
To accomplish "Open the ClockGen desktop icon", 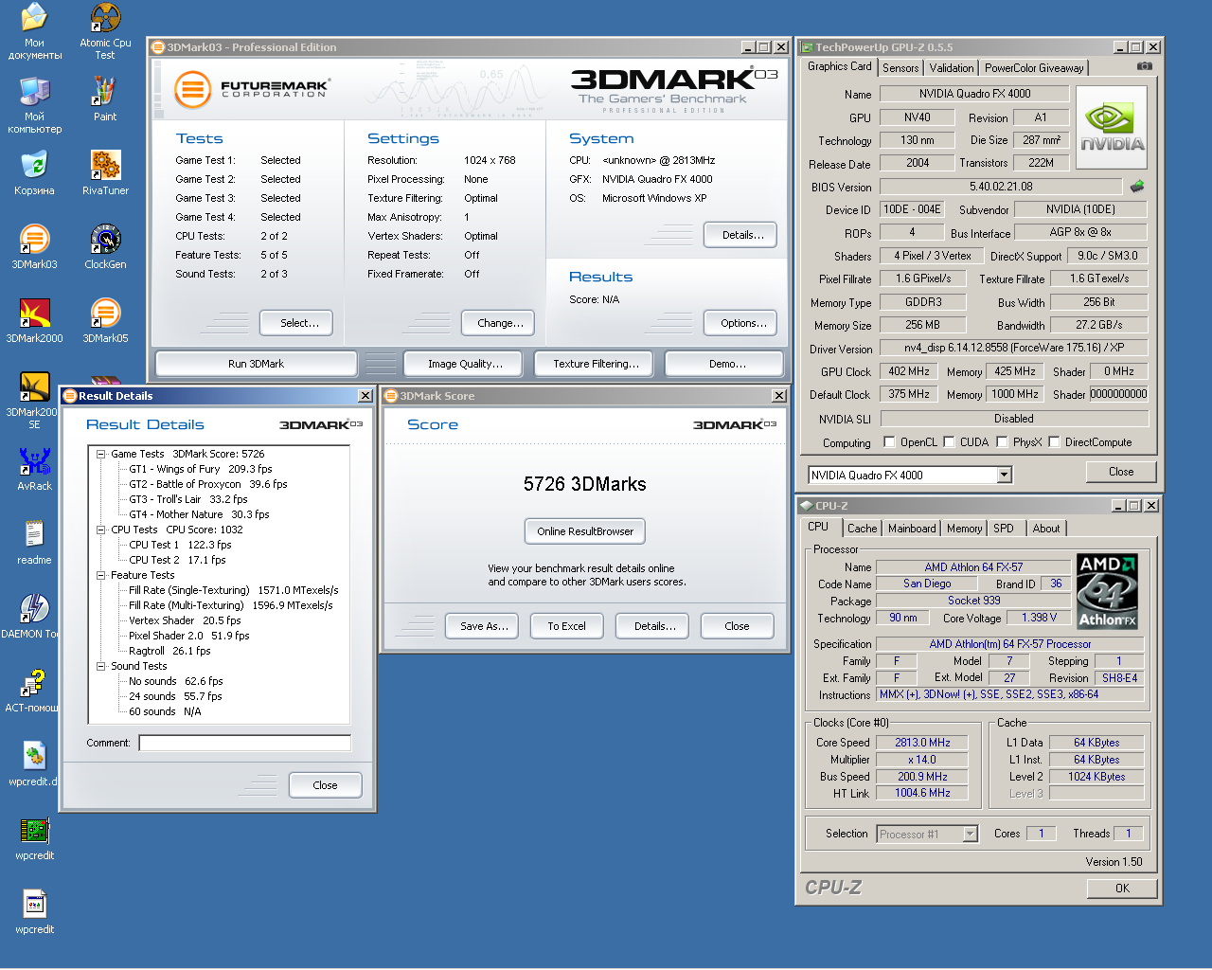I will (105, 246).
